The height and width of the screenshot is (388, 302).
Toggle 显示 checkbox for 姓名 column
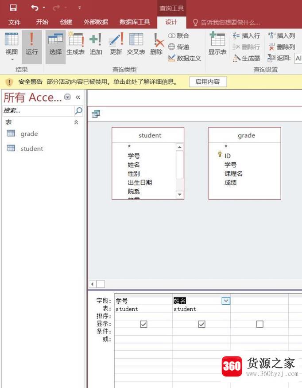(x=201, y=324)
